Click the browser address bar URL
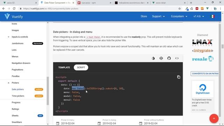This screenshot has height=126, width=224. click(51, 8)
